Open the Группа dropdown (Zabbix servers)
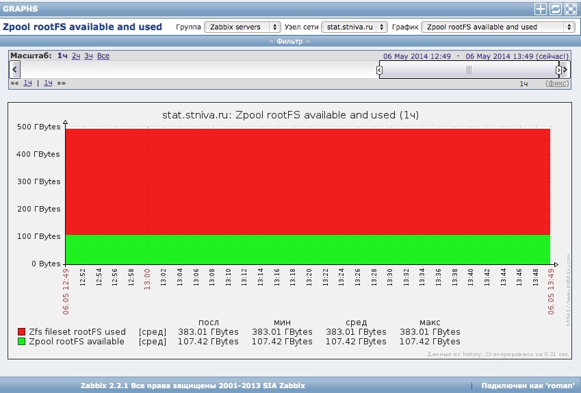Image resolution: width=581 pixels, height=393 pixels. [x=242, y=27]
